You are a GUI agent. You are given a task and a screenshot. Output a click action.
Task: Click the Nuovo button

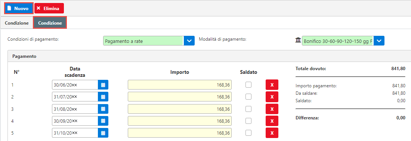click(x=19, y=8)
